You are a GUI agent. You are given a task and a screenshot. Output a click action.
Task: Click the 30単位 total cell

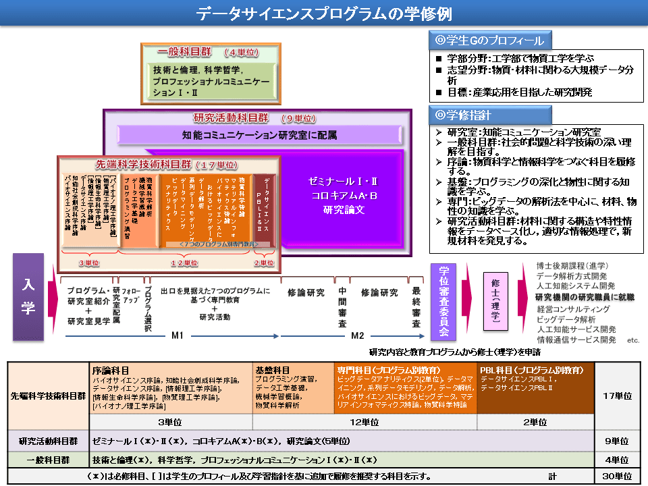[x=618, y=476]
